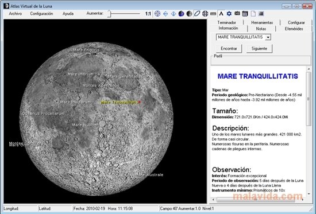The image size is (316, 214).
Task: Click the horizontal scrollbar left arrow
Action: point(213,200)
